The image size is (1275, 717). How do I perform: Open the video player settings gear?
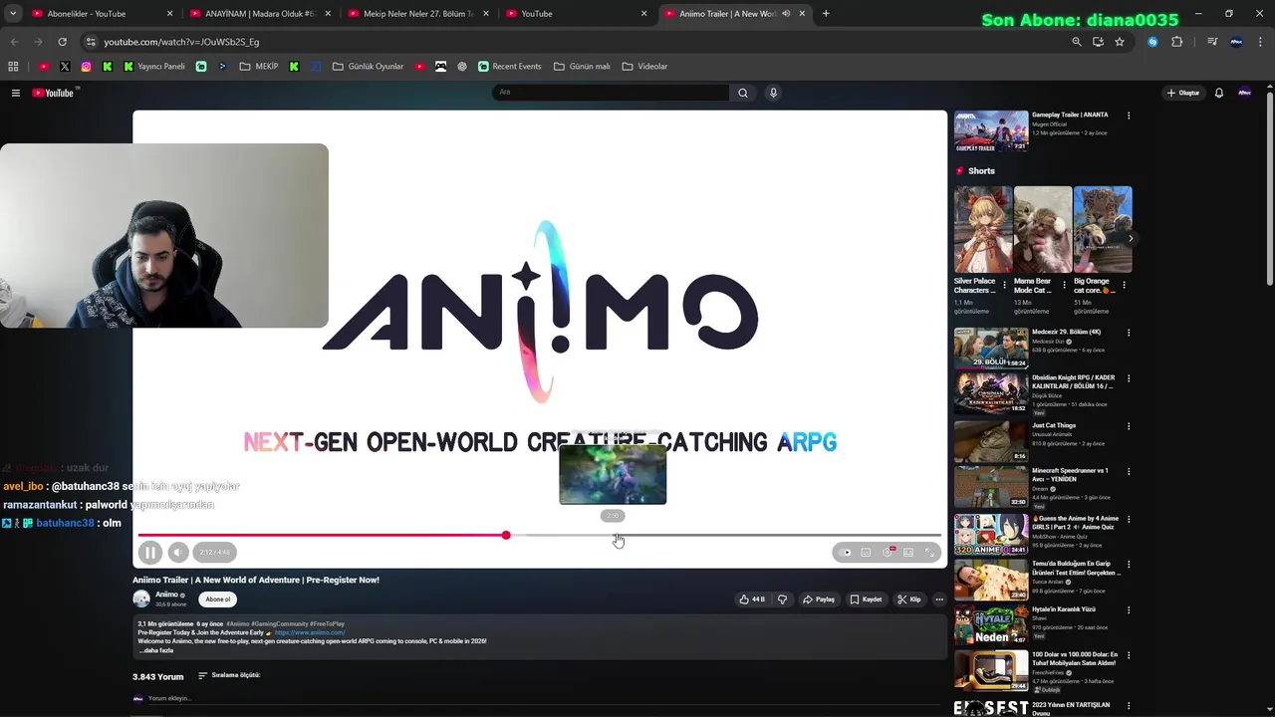click(x=888, y=553)
